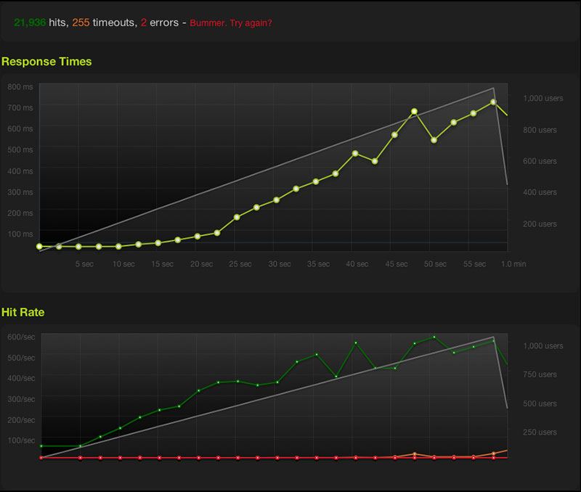Image resolution: width=581 pixels, height=492 pixels.
Task: Click the 1,000 users label on Response Times chart
Action: (x=543, y=99)
